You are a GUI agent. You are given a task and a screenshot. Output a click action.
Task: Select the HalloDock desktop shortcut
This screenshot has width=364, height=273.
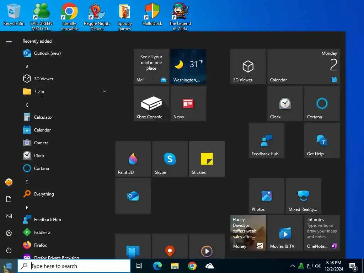click(x=152, y=14)
